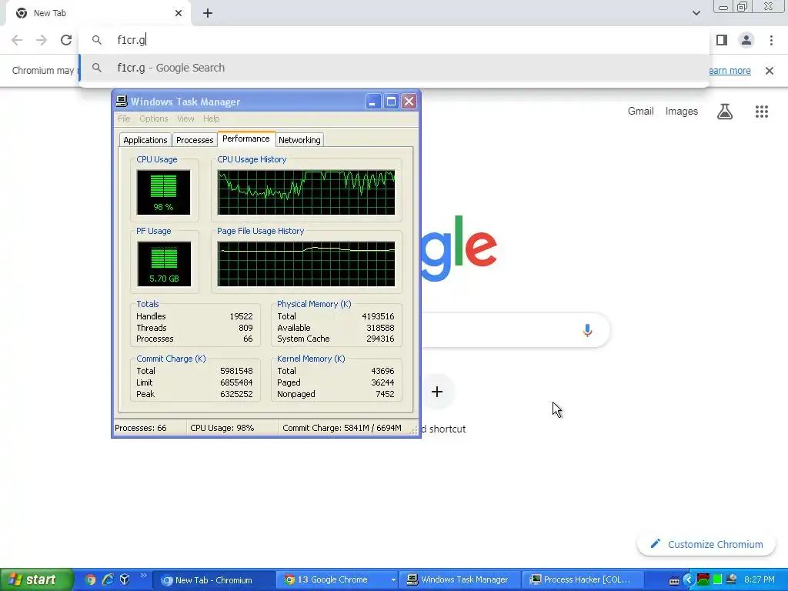Reload the current page

pyautogui.click(x=66, y=40)
